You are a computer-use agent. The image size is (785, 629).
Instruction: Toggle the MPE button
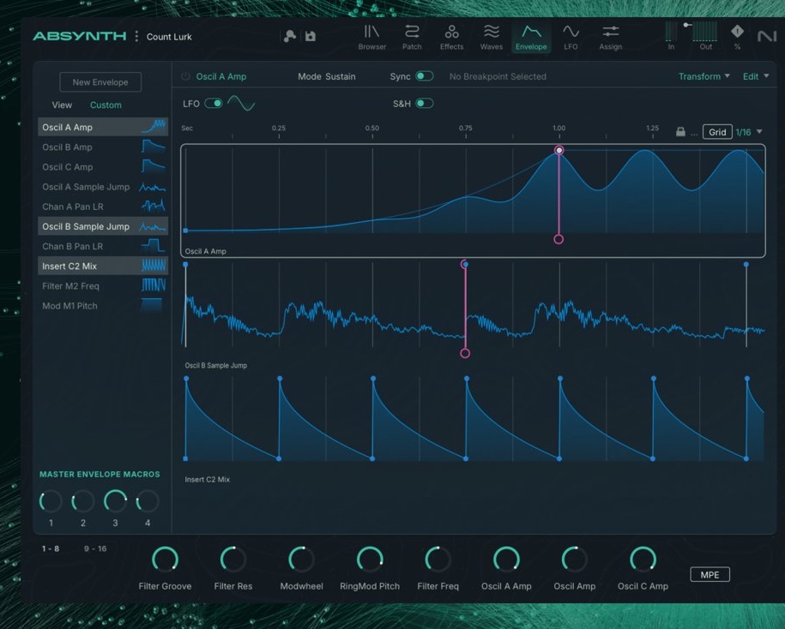(x=710, y=574)
